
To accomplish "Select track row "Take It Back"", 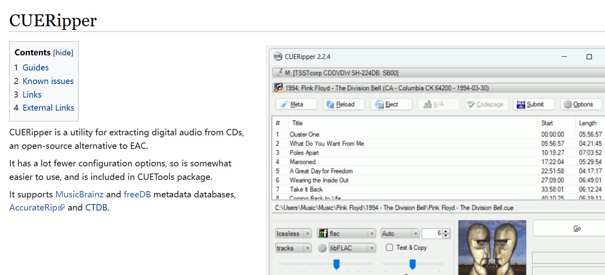I will (306, 189).
